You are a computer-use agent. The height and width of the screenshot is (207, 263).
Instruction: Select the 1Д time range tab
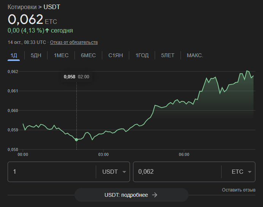pyautogui.click(x=14, y=55)
